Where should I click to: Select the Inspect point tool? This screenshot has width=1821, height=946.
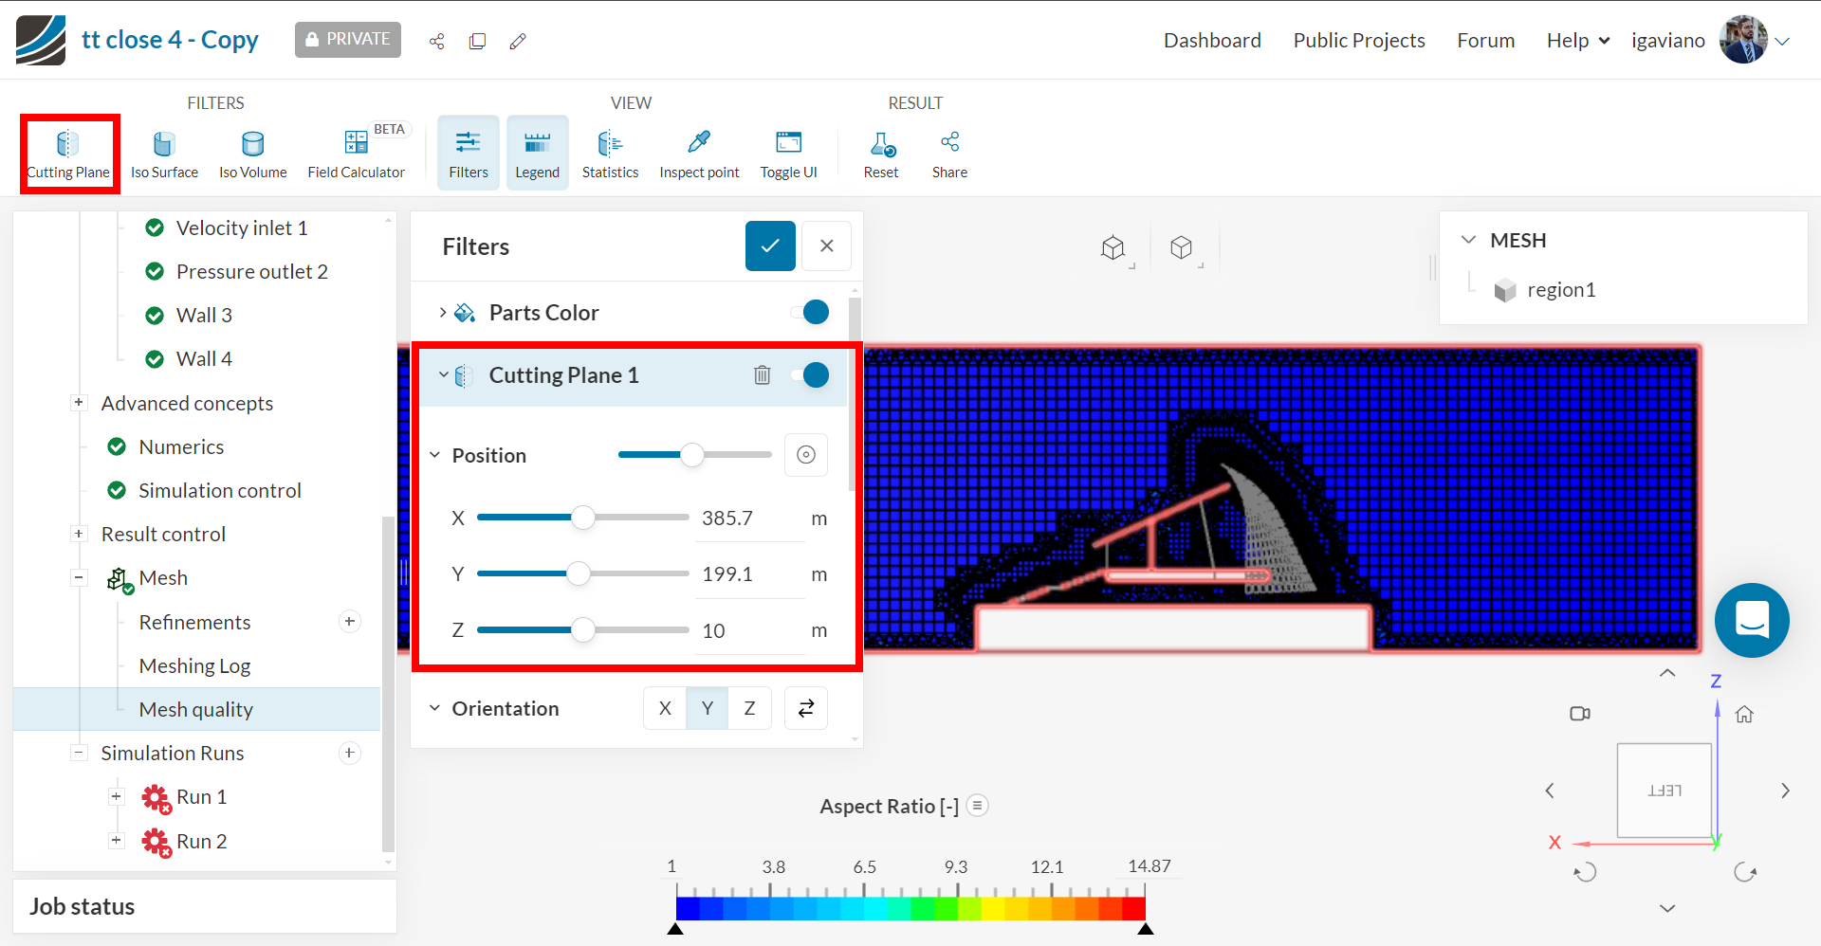click(699, 152)
